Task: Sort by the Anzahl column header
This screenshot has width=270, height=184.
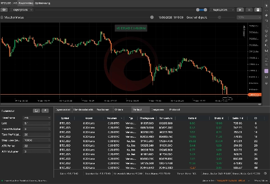Action: (x=89, y=118)
